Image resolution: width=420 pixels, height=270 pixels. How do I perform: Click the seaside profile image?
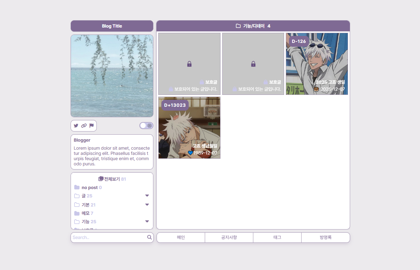(x=112, y=76)
